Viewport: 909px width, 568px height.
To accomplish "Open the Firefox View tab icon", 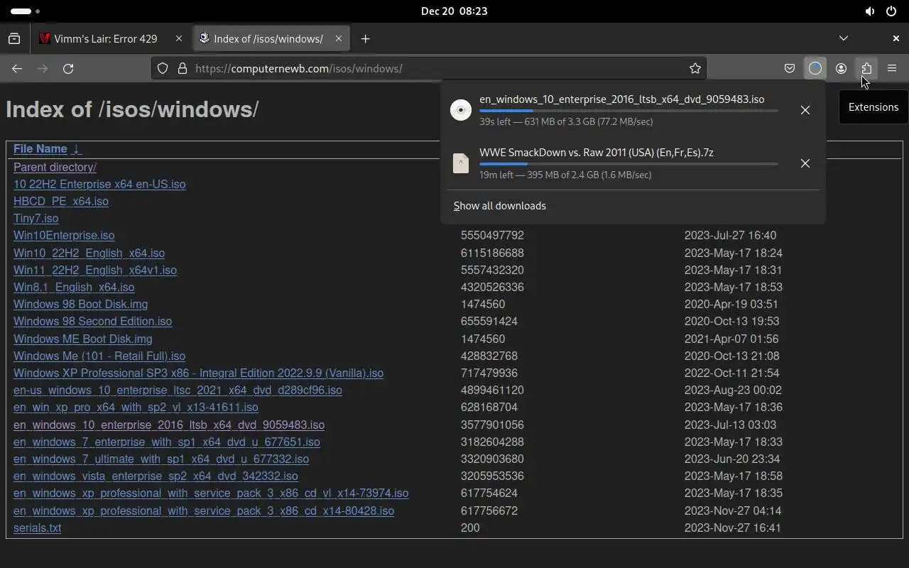I will (14, 38).
